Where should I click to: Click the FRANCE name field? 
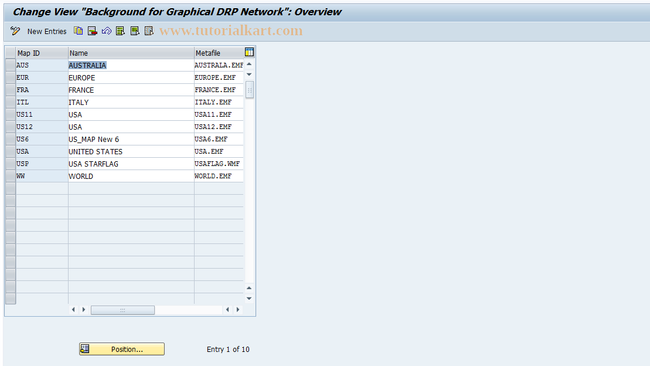click(131, 90)
